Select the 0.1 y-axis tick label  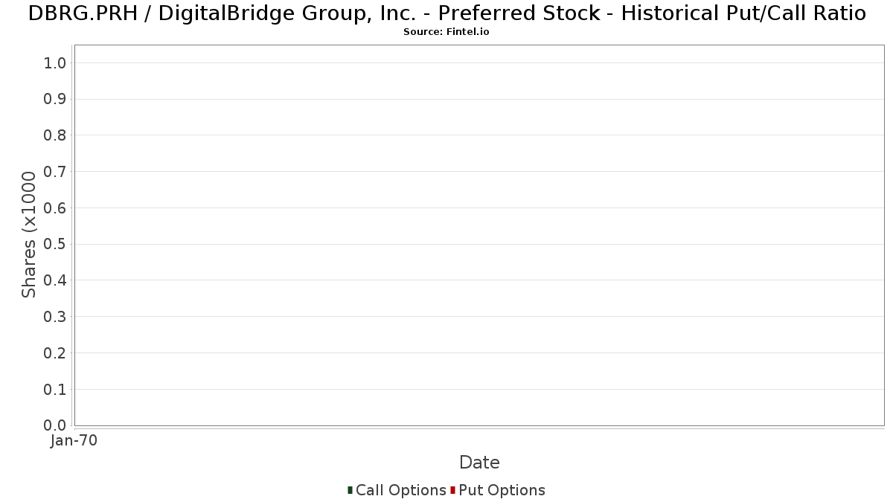(x=56, y=390)
